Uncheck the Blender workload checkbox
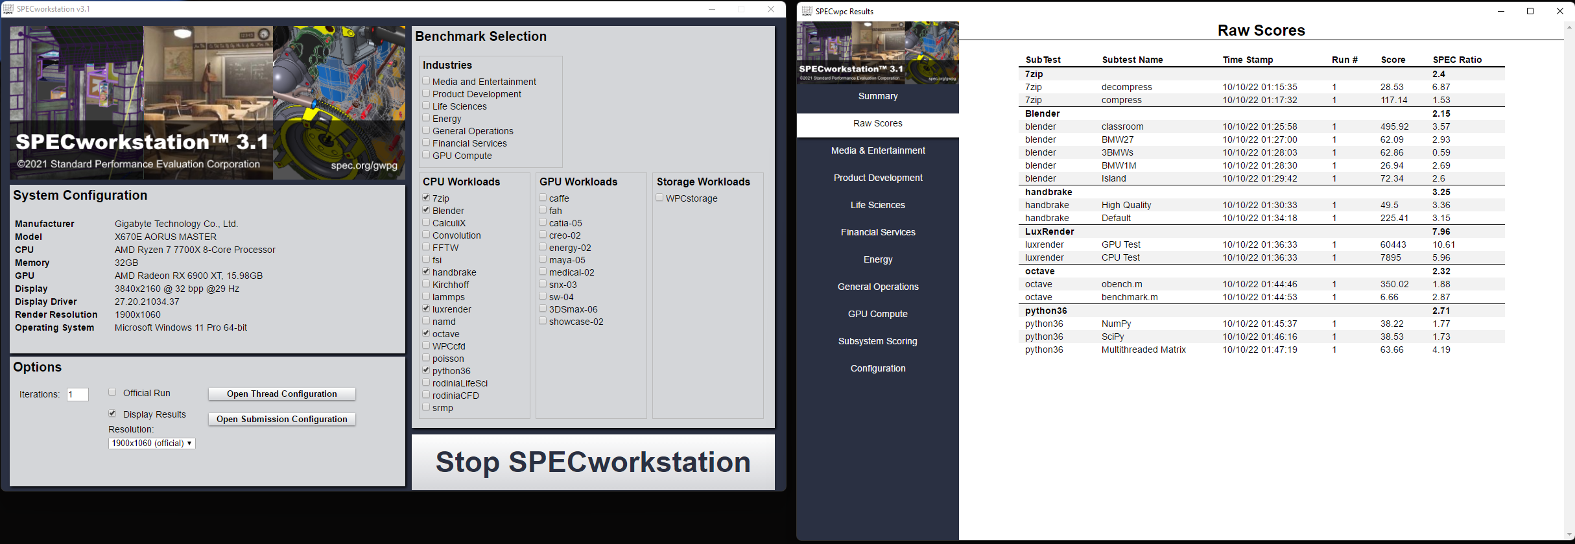This screenshot has width=1575, height=544. [x=426, y=210]
